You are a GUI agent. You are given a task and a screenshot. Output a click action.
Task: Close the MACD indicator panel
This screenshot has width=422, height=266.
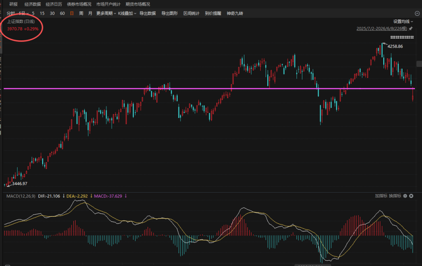[x=411, y=196]
